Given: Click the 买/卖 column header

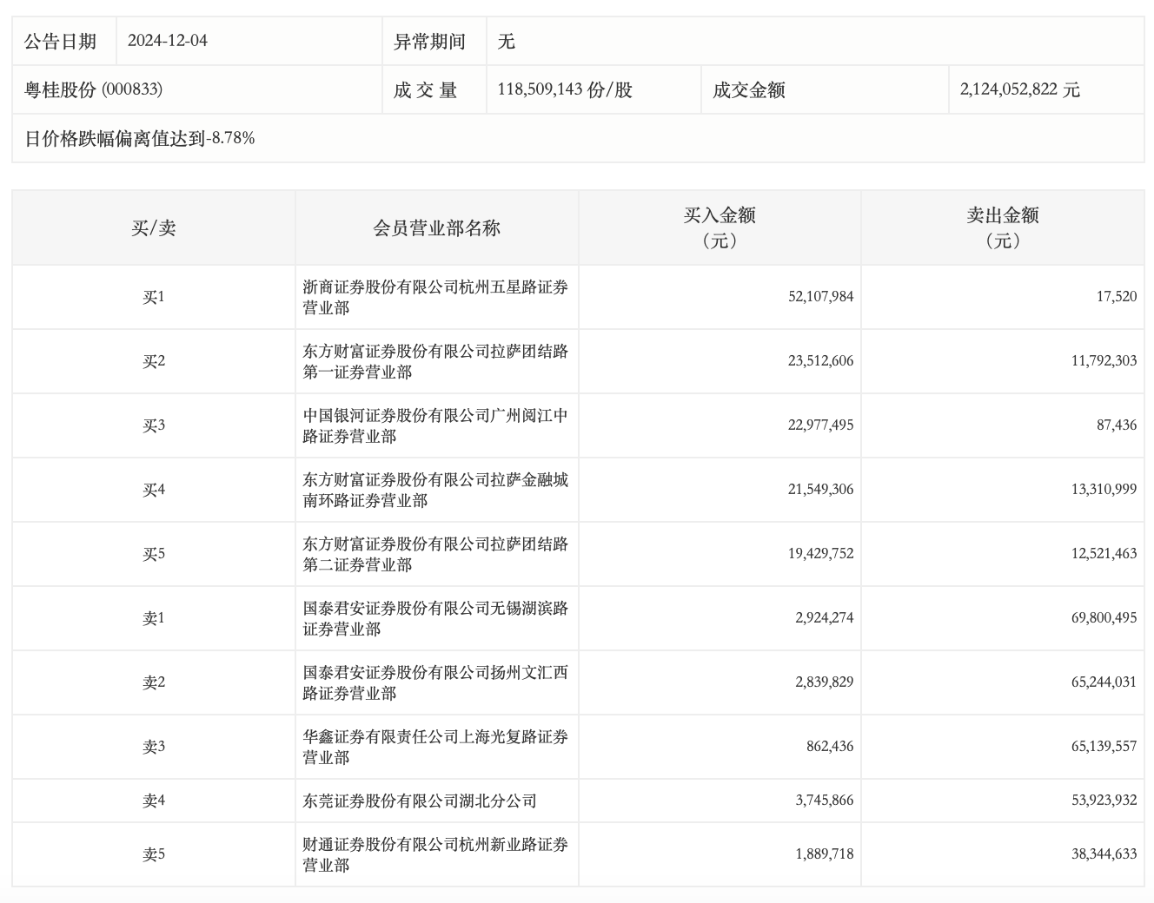Looking at the screenshot, I should [x=154, y=228].
